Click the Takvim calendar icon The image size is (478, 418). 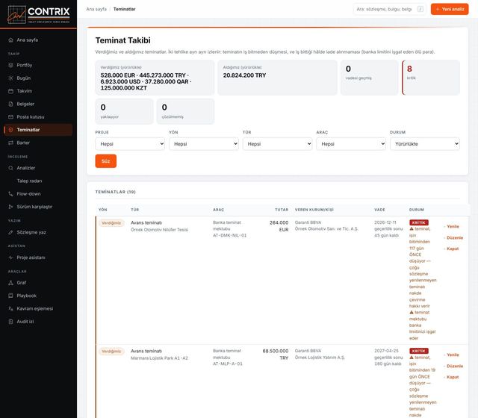pyautogui.click(x=10, y=91)
